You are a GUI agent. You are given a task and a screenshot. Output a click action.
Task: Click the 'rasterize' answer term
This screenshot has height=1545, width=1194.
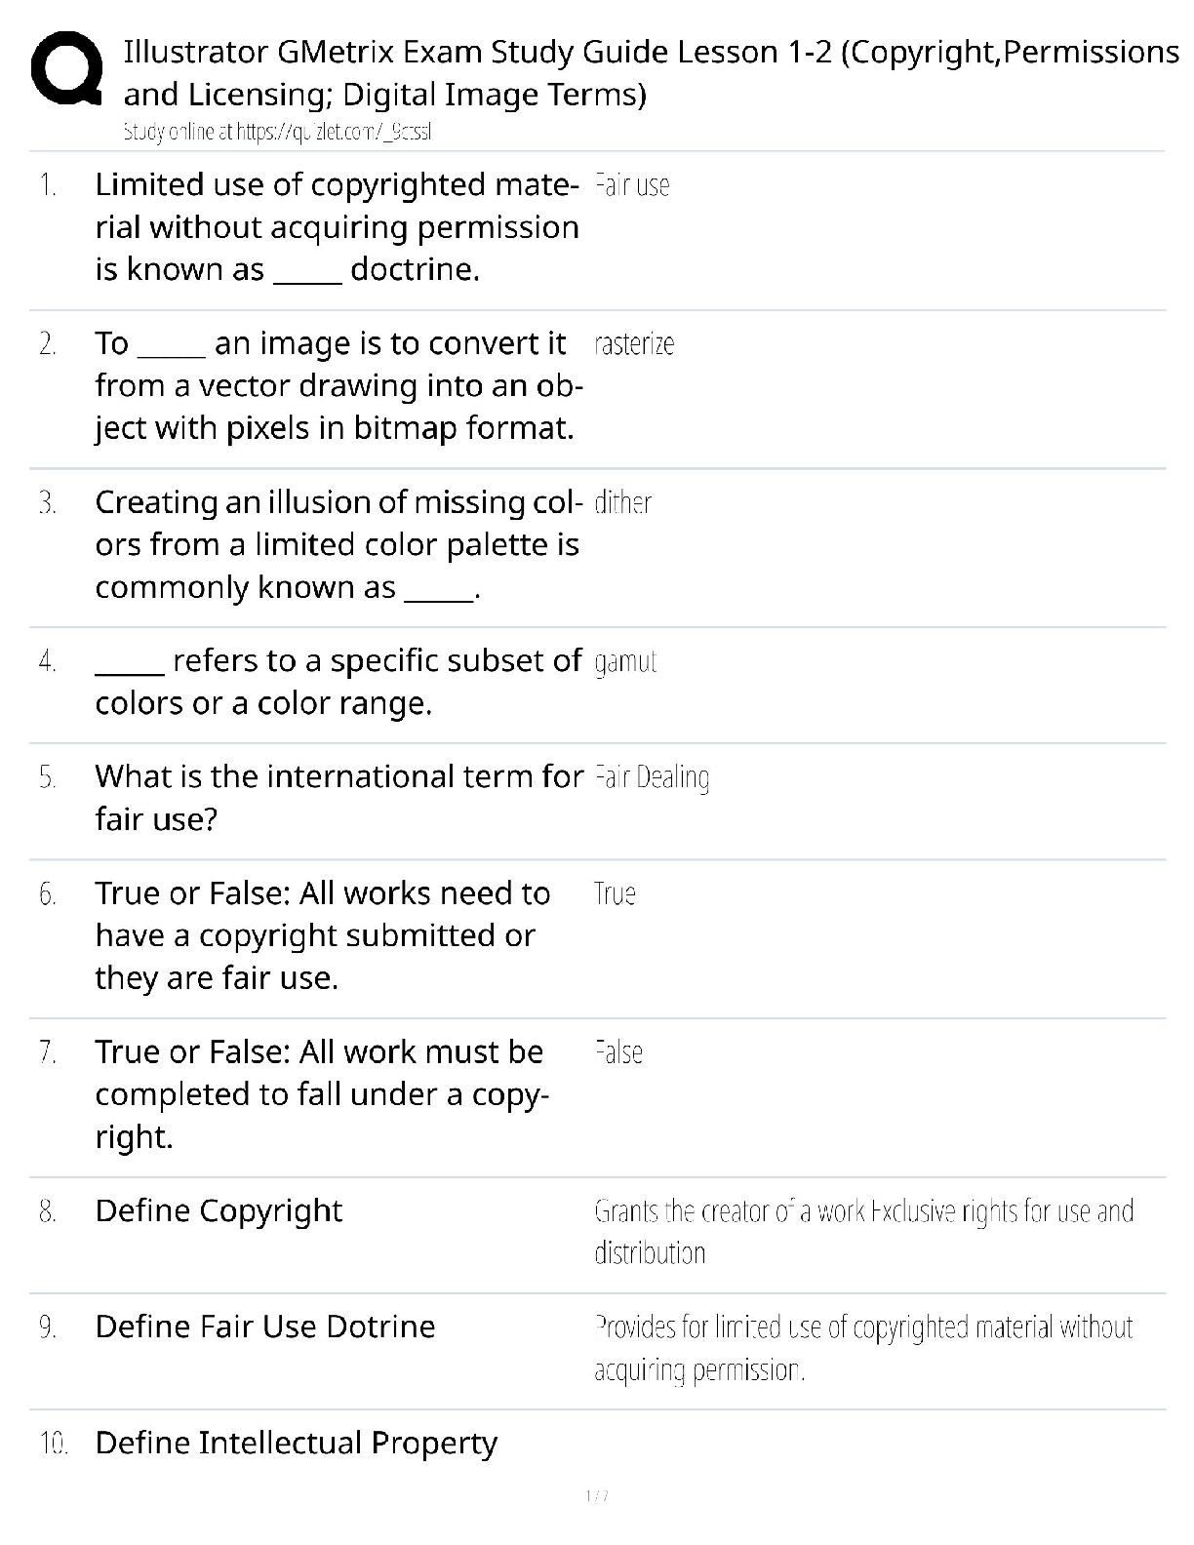click(634, 344)
